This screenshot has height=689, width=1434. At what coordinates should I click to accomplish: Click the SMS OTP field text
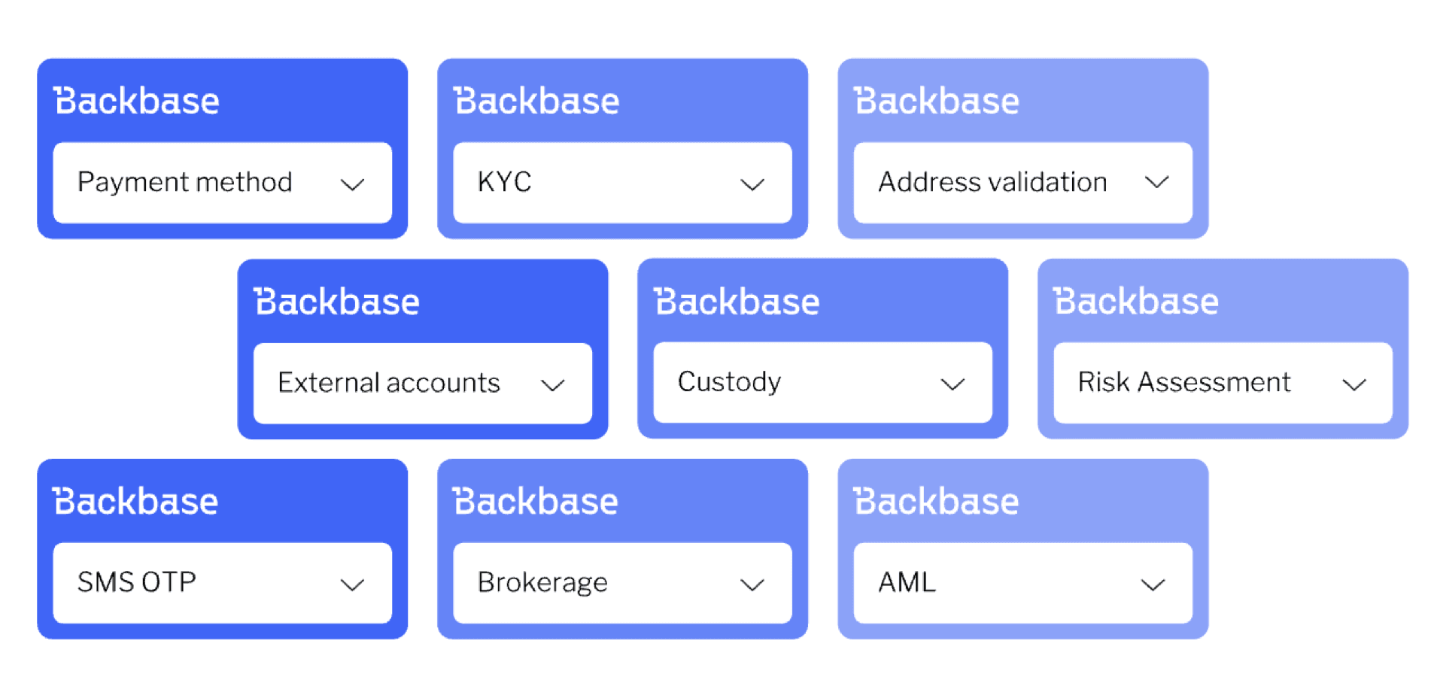click(137, 582)
